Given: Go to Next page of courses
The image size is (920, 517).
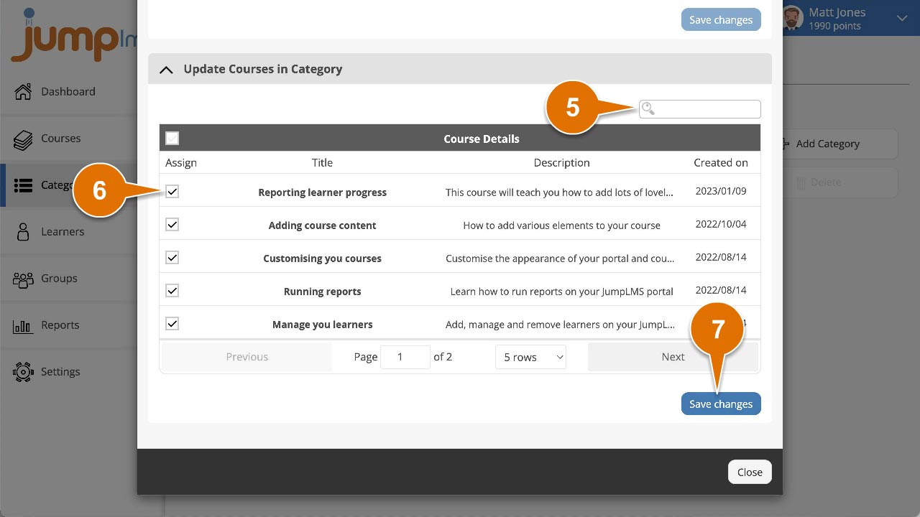Looking at the screenshot, I should 673,357.
